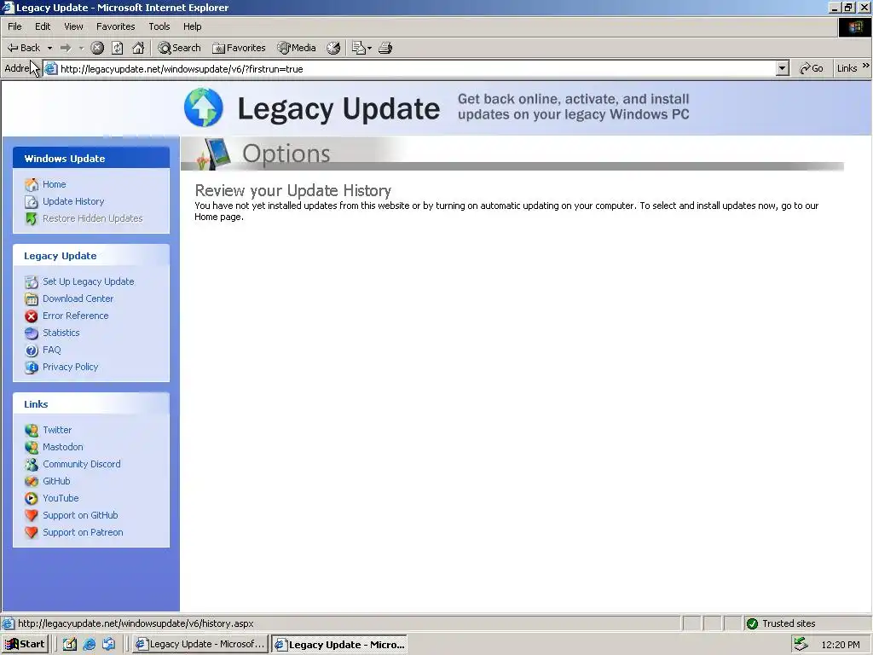Open the FAQ link

click(51, 351)
